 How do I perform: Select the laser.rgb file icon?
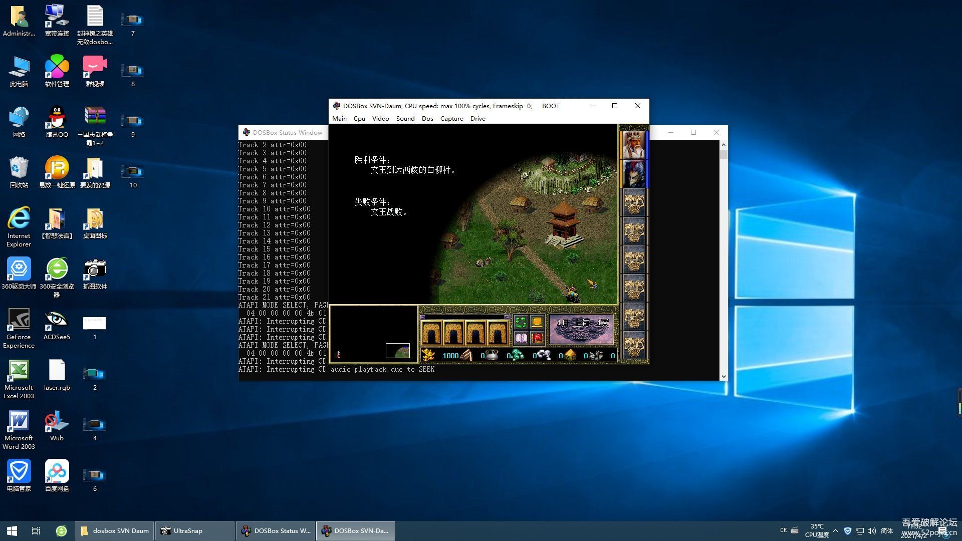[x=57, y=375]
